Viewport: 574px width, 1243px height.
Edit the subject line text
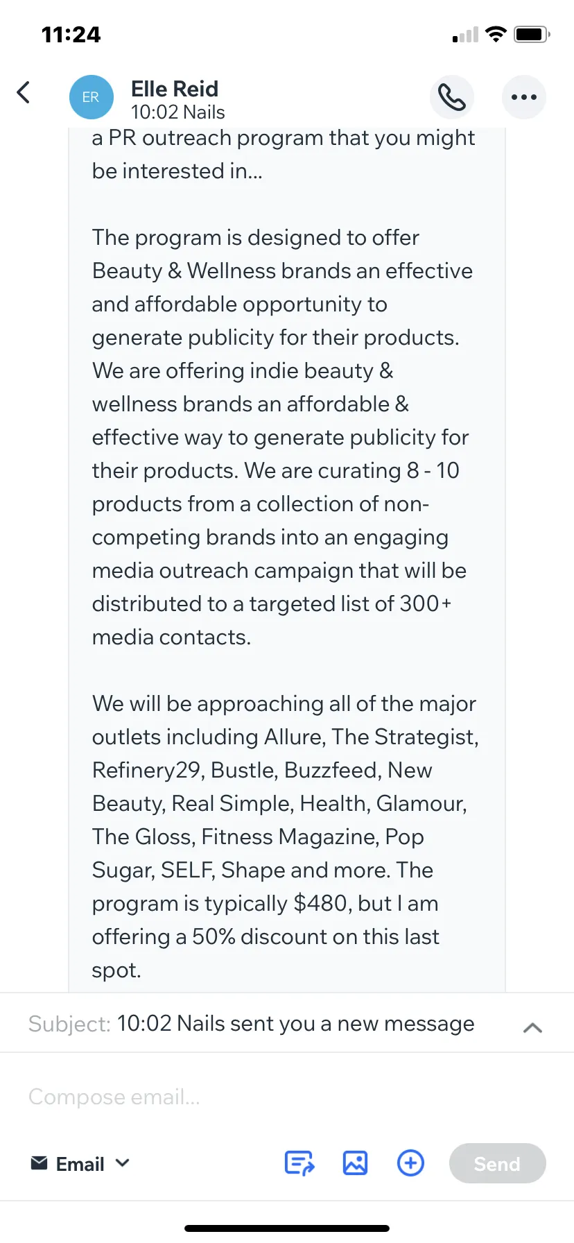point(296,1024)
